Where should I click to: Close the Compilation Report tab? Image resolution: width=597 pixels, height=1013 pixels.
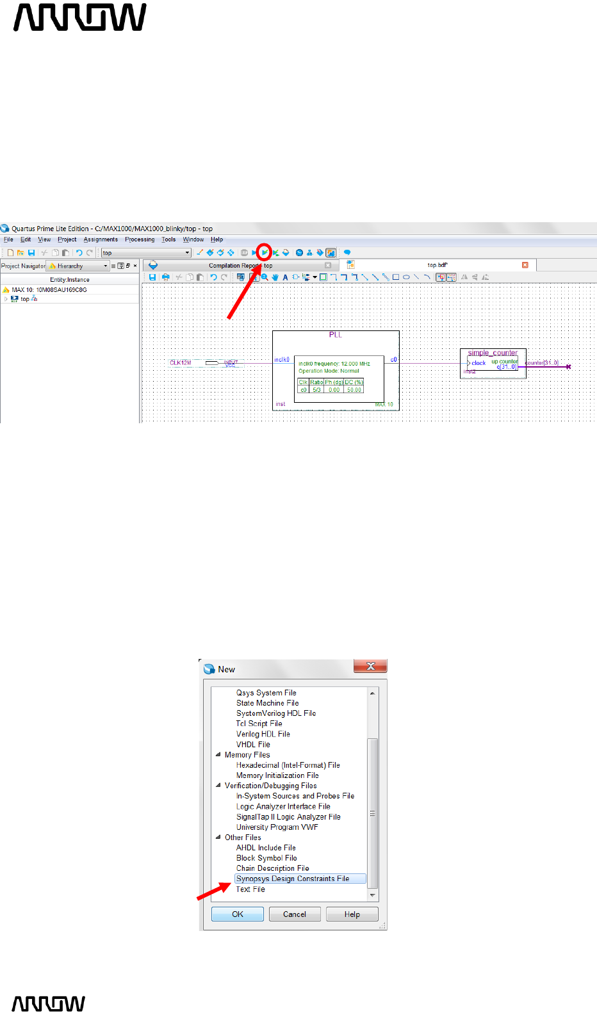(328, 265)
